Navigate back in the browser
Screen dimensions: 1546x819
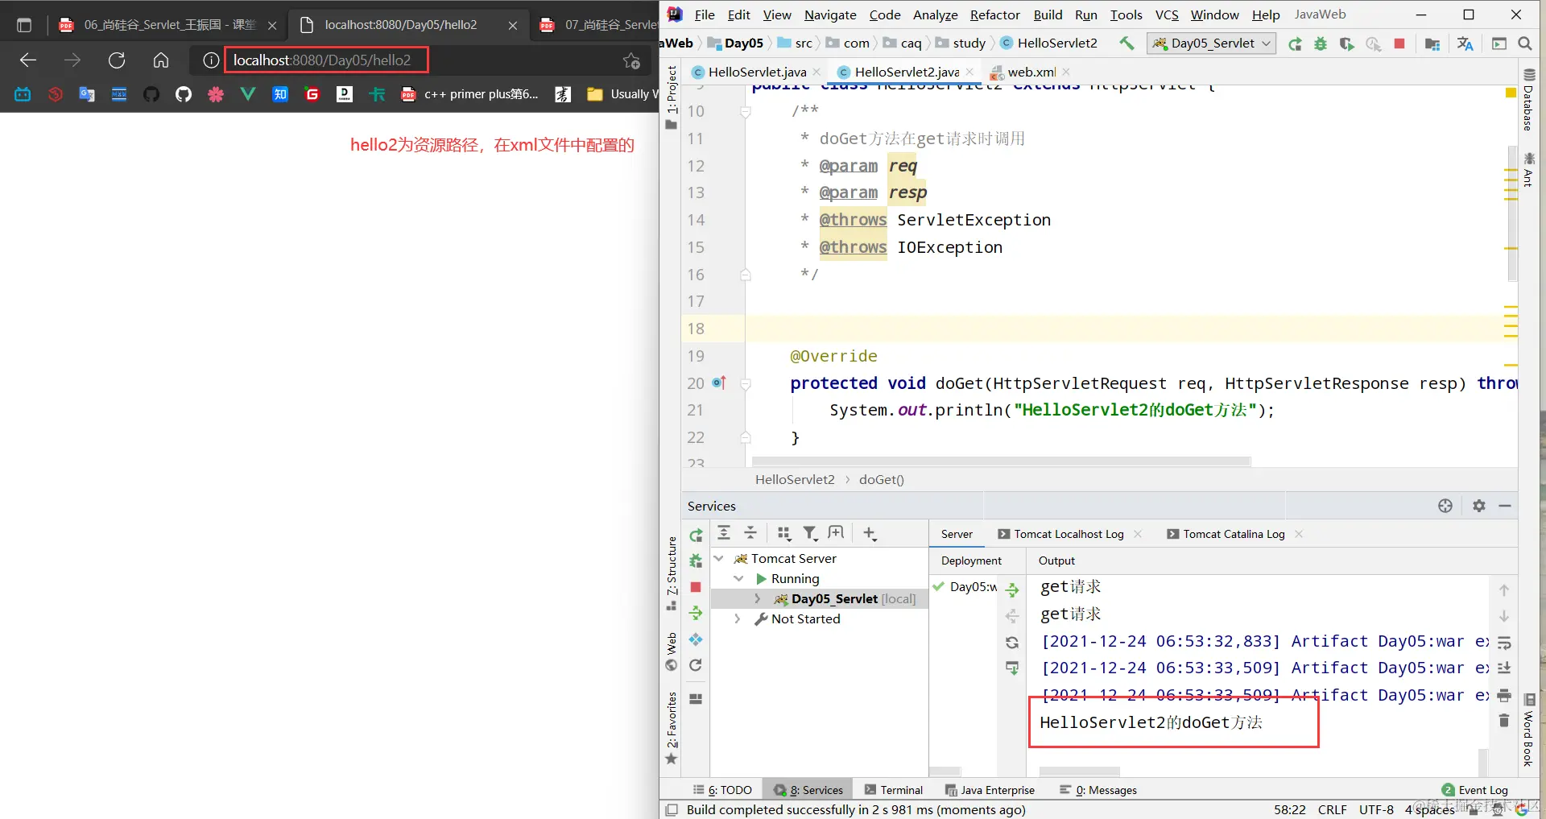[28, 60]
